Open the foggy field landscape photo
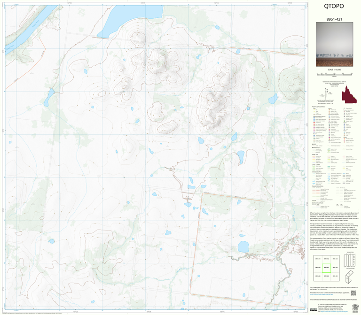The width and height of the screenshot is (361, 315). (334, 45)
